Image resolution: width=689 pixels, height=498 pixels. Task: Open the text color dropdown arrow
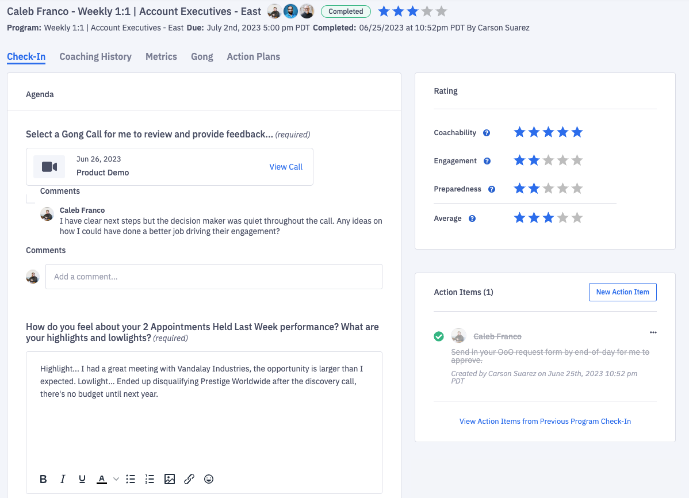tap(115, 478)
